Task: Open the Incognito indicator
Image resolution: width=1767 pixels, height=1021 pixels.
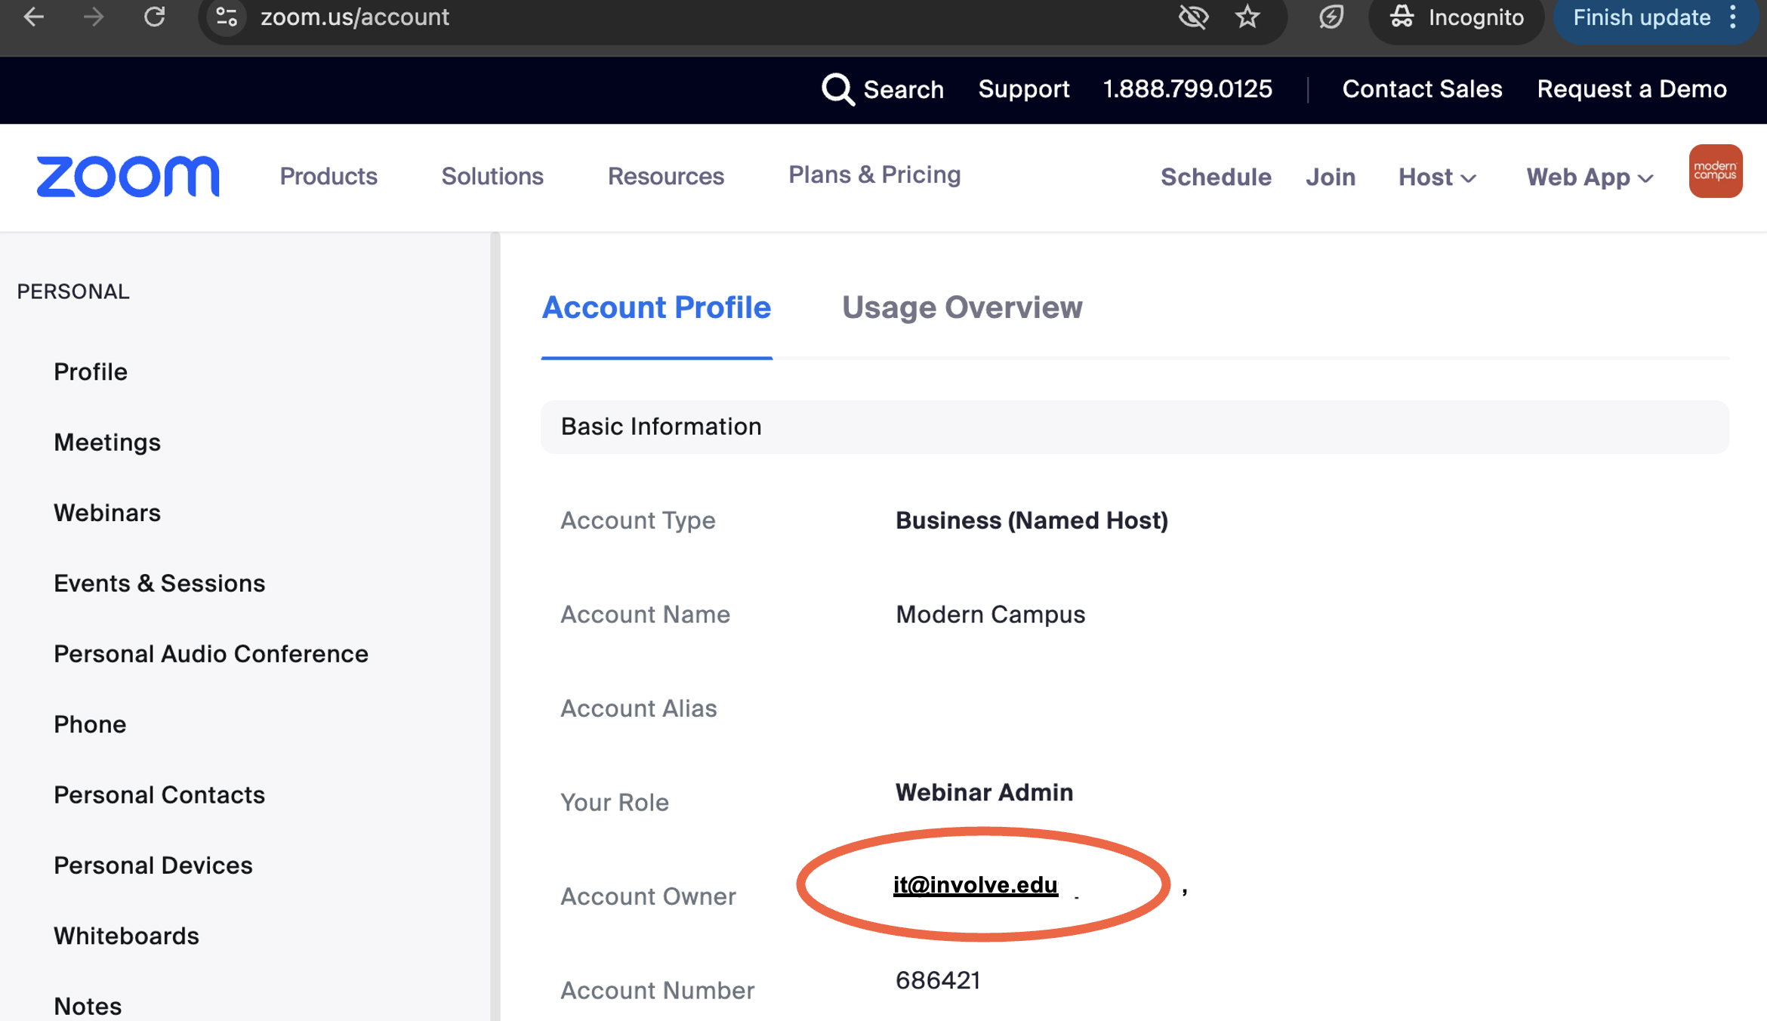Action: (x=1456, y=17)
